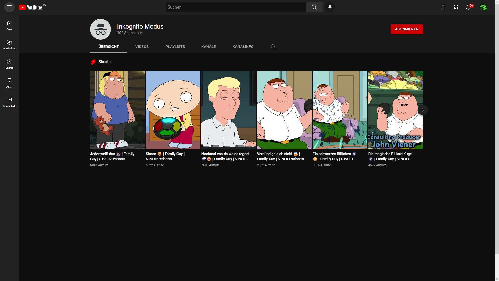Screen dimensions: 499x281
Task: Open the Simon Family Guy short title
Action: [165, 156]
